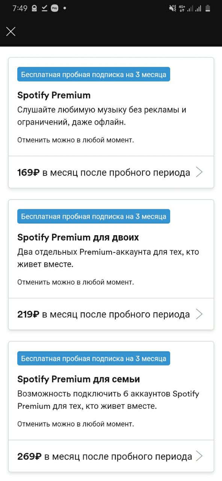Tap free trial badge on the individual Premium plan
Screen dimensions: 222x481
point(94,74)
